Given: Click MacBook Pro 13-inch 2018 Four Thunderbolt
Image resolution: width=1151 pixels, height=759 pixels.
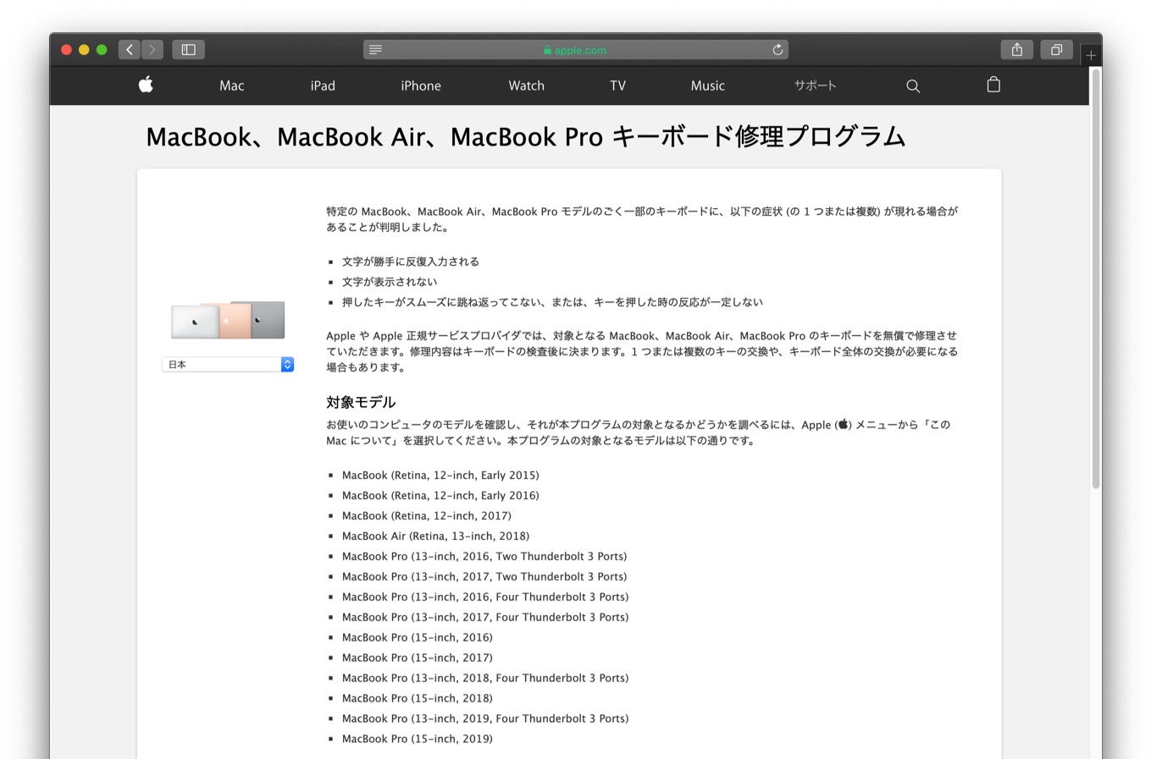Looking at the screenshot, I should click(485, 679).
